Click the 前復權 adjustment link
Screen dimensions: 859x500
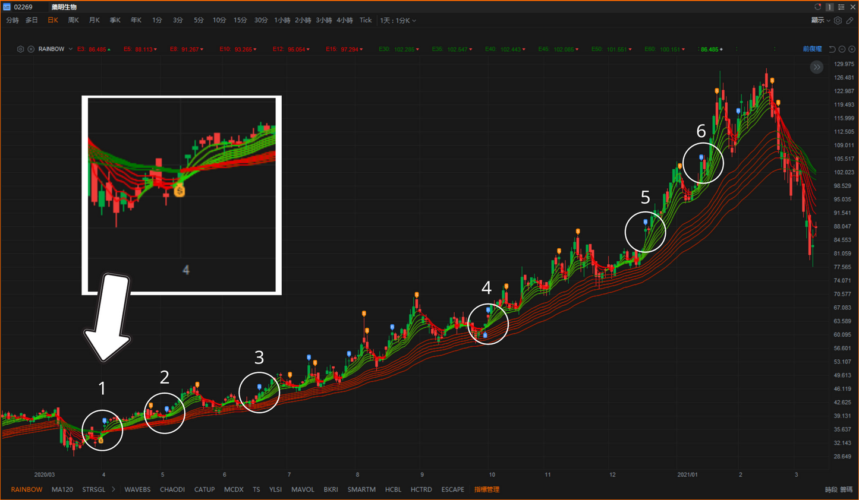point(812,49)
